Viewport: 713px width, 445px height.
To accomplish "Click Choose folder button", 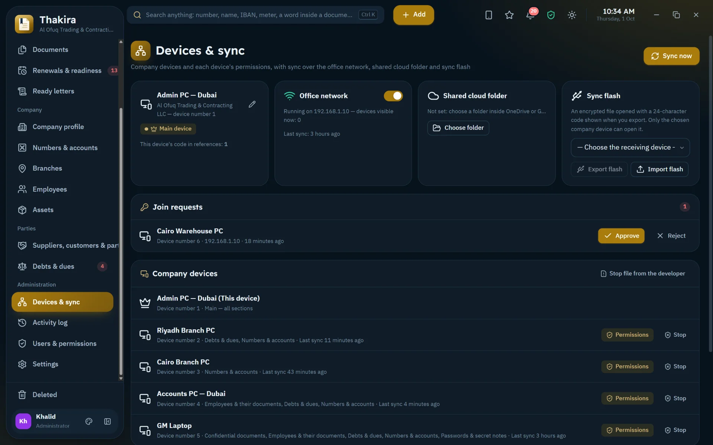I will click(458, 128).
